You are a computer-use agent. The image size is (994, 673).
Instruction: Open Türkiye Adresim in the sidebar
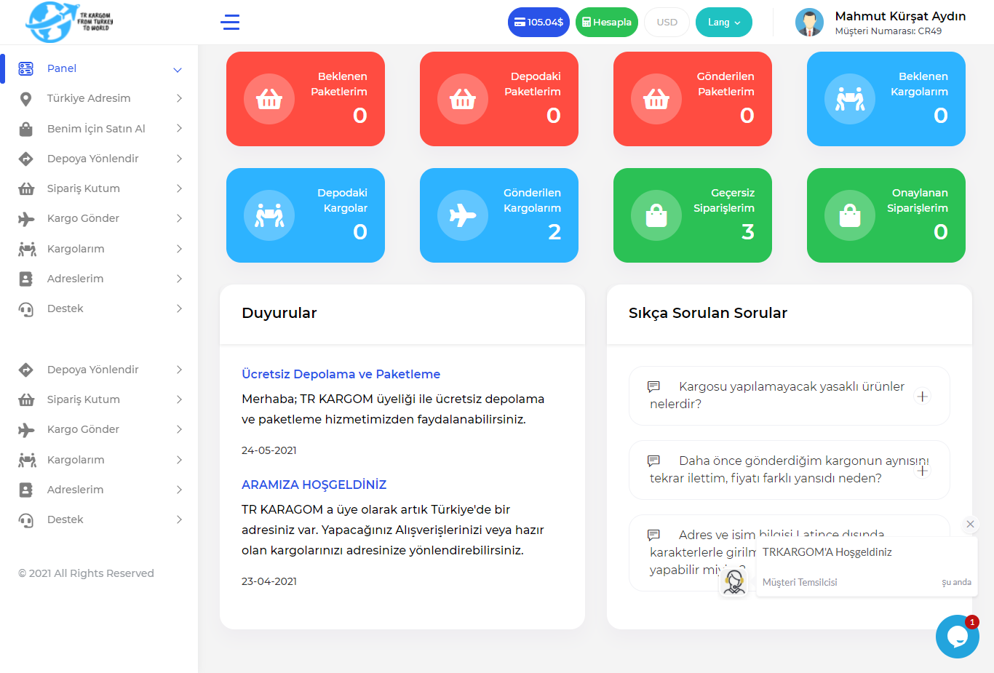[x=89, y=98]
